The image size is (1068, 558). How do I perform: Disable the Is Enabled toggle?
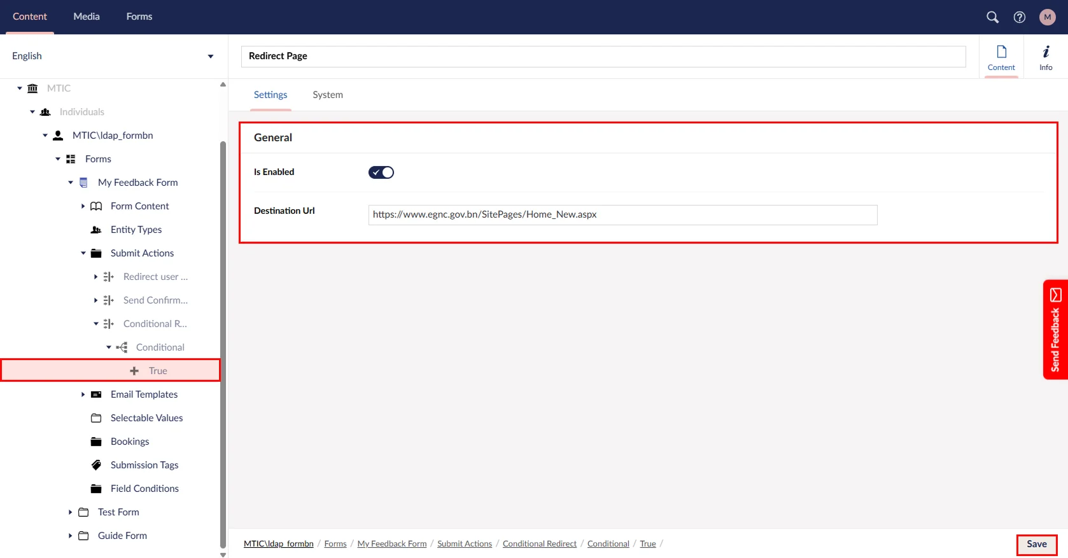tap(381, 172)
